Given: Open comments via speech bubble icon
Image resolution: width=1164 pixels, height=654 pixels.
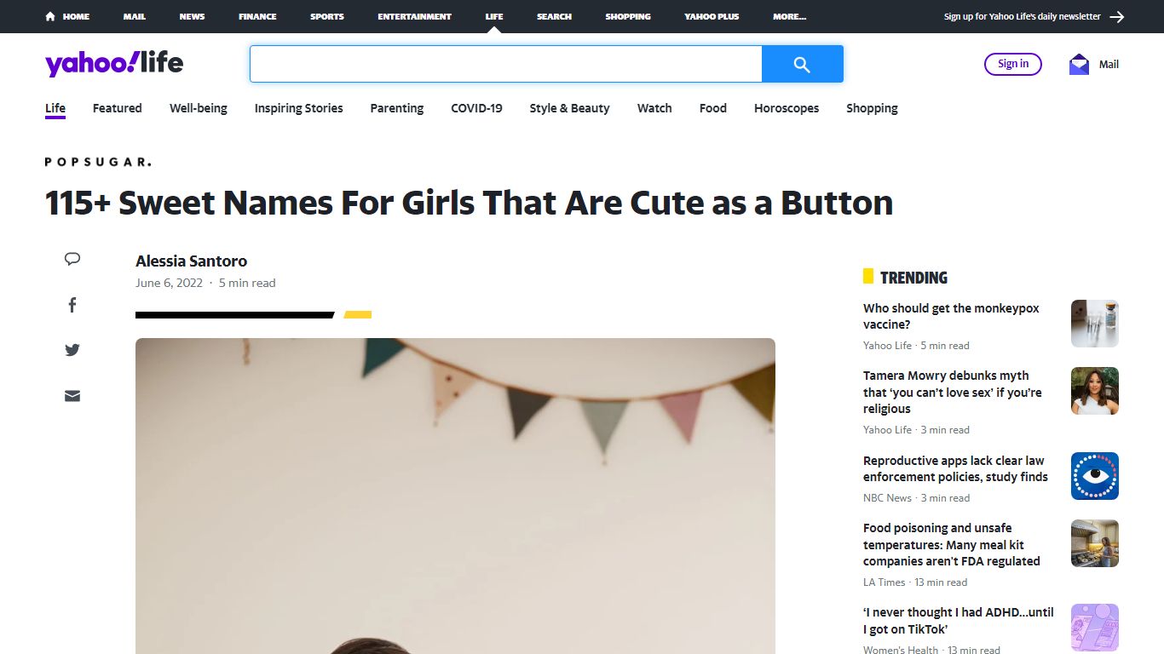Looking at the screenshot, I should pyautogui.click(x=72, y=259).
